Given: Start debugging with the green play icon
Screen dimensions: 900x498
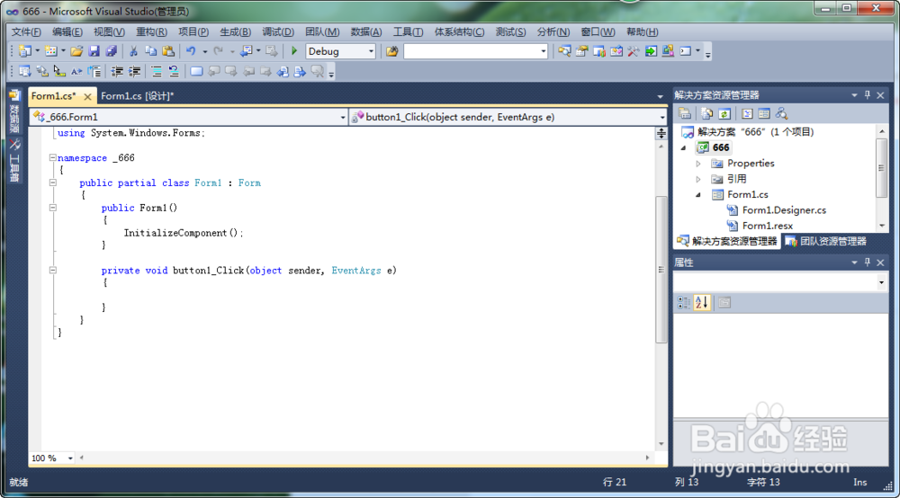Looking at the screenshot, I should tap(294, 51).
